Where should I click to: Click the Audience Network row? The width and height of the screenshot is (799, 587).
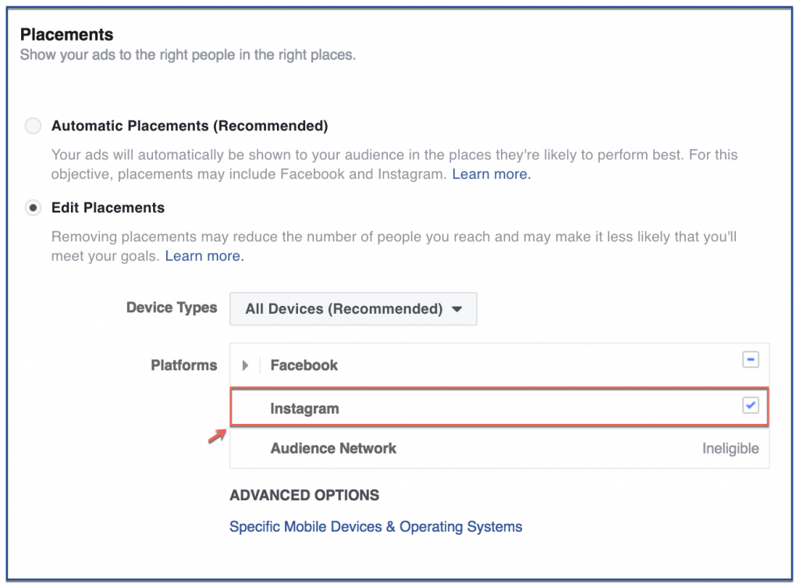tap(499, 448)
